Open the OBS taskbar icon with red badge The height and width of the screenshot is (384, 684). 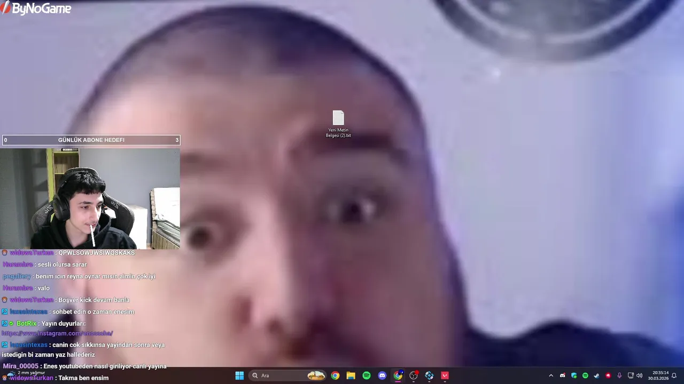(414, 375)
